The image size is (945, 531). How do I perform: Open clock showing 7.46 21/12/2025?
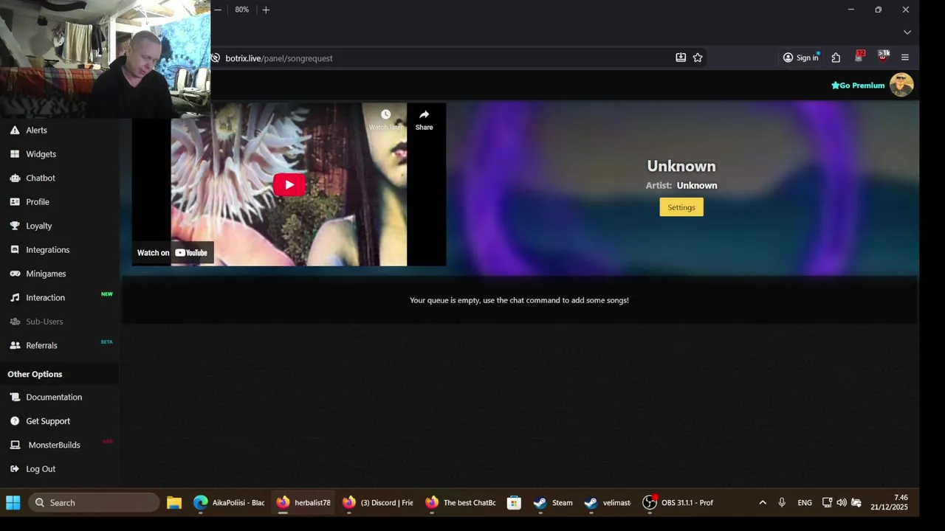click(889, 503)
